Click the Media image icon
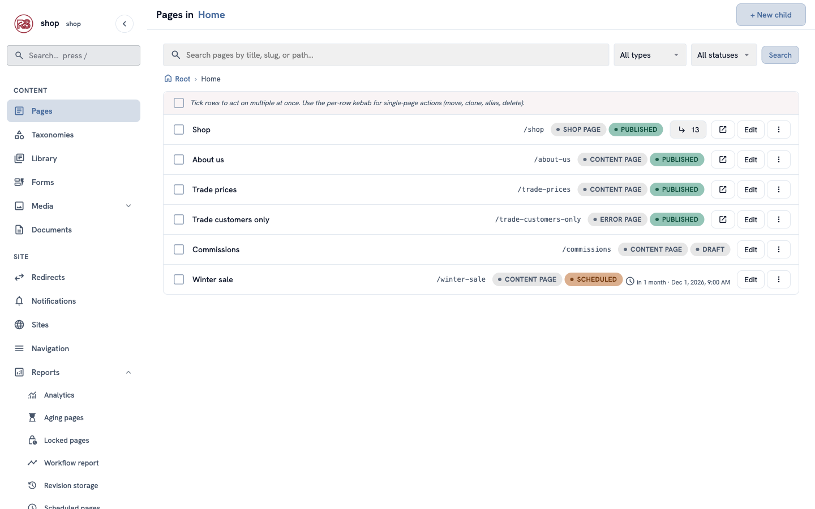Screen dimensions: 815x509 (x=19, y=206)
